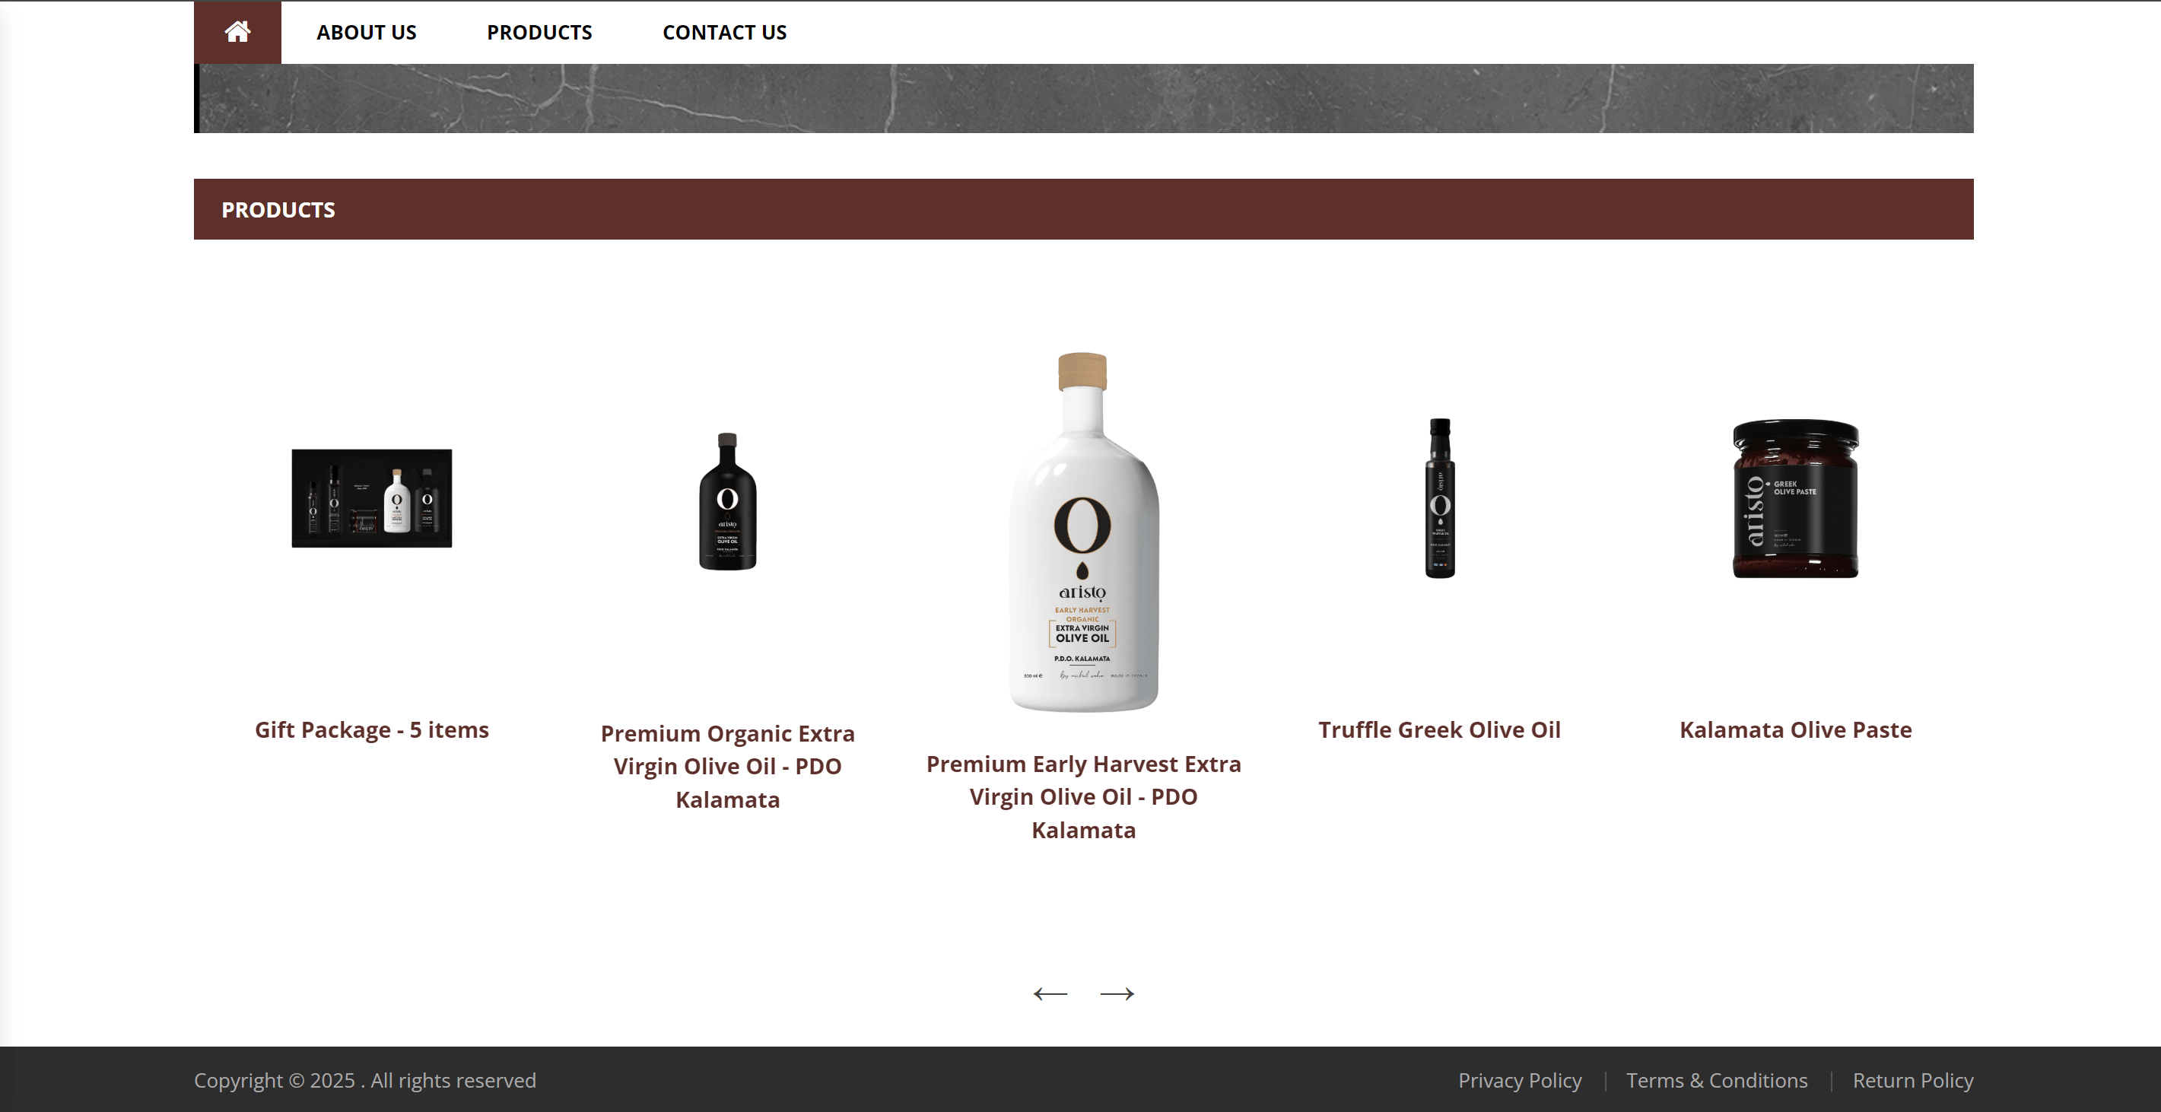Click the Truffle Greek Olive Oil title
The image size is (2161, 1112).
pyautogui.click(x=1440, y=729)
